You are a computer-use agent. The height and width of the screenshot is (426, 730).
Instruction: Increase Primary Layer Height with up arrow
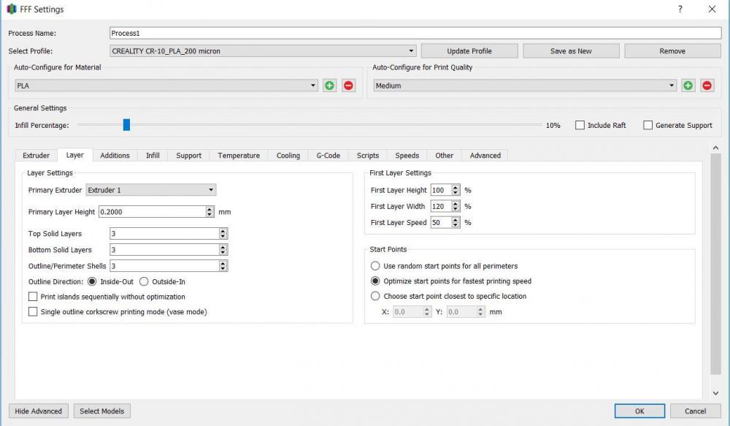click(x=210, y=209)
